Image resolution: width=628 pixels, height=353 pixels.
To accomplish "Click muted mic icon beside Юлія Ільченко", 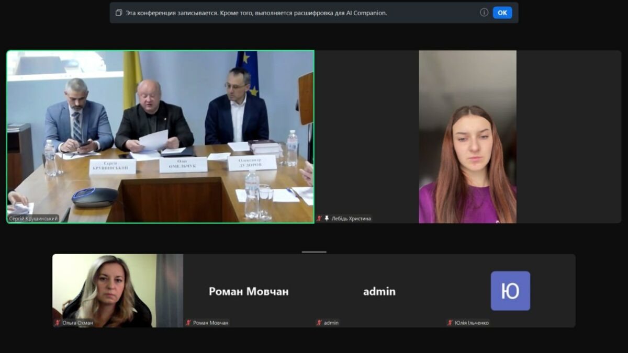I will click(450, 323).
